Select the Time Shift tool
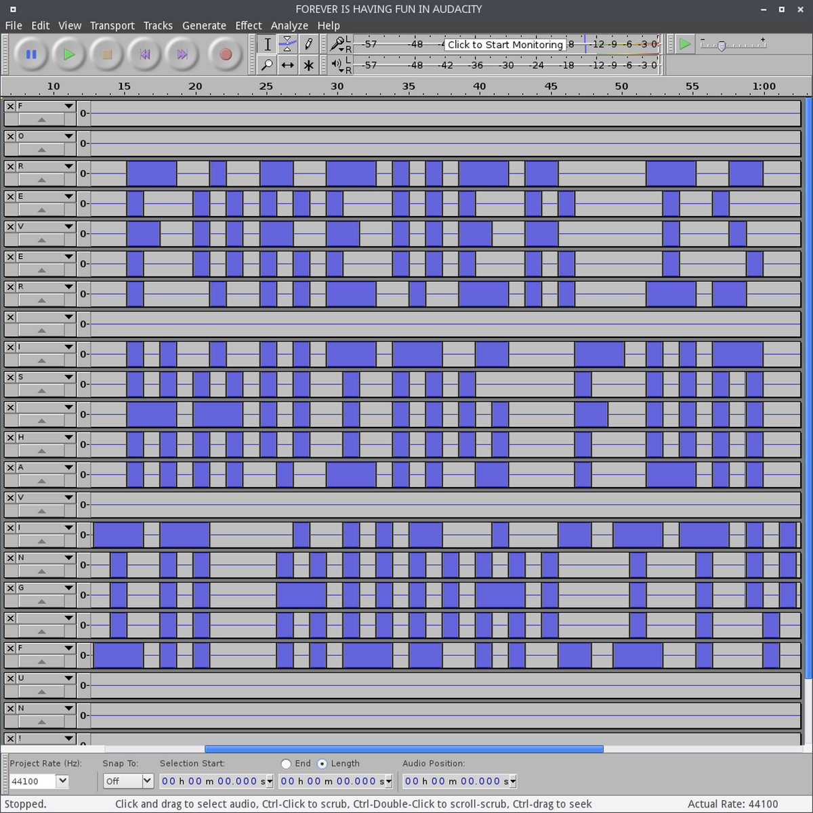This screenshot has width=813, height=813. pos(288,65)
